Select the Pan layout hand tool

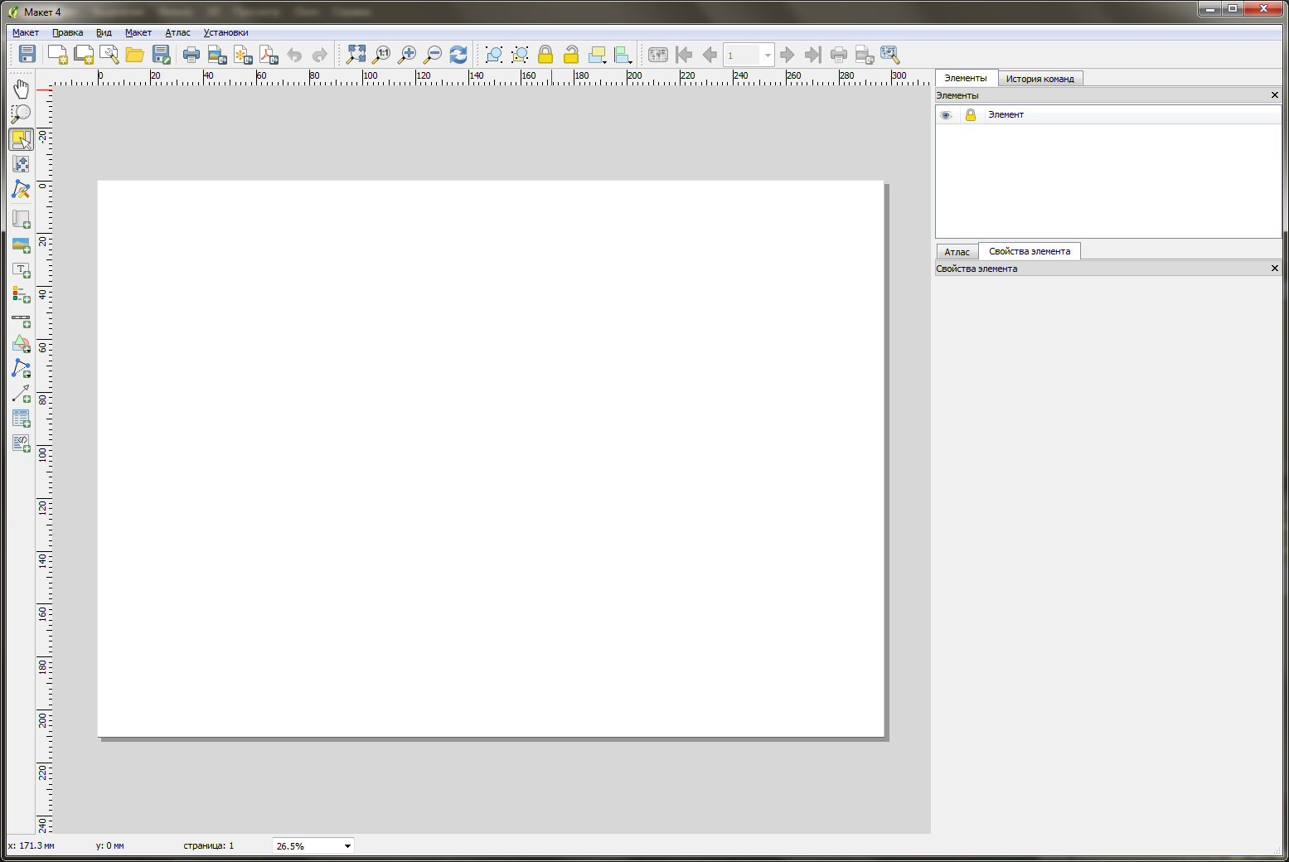click(x=21, y=89)
